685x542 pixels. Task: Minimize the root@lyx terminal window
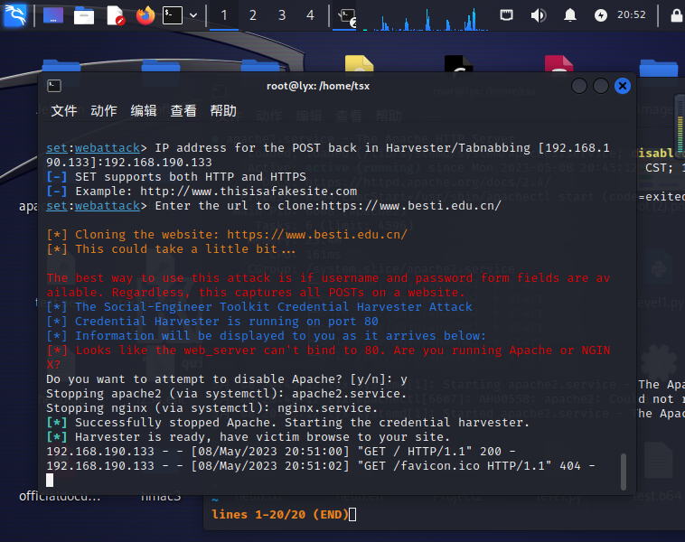[579, 86]
